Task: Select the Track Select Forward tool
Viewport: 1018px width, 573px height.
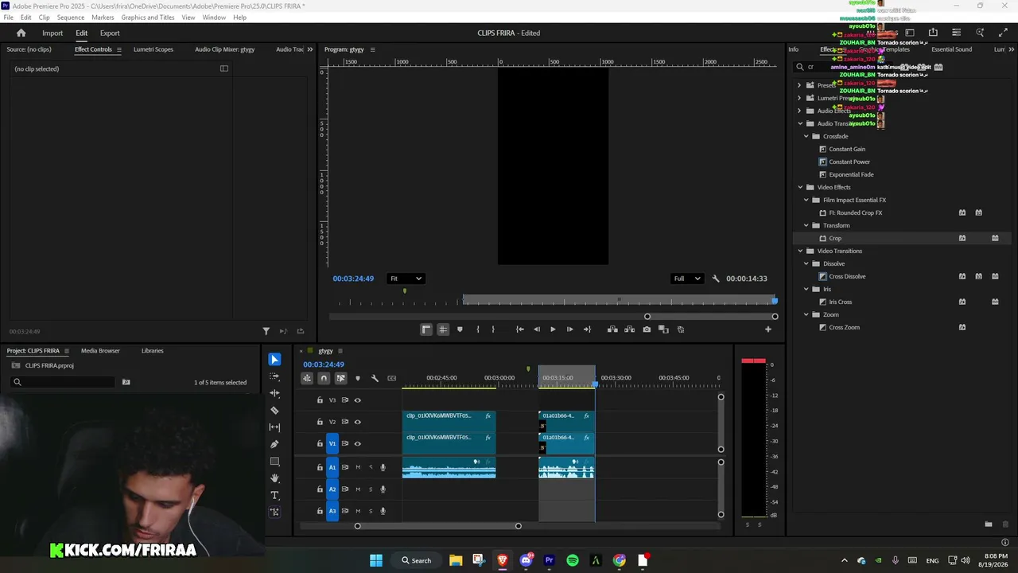Action: (274, 376)
